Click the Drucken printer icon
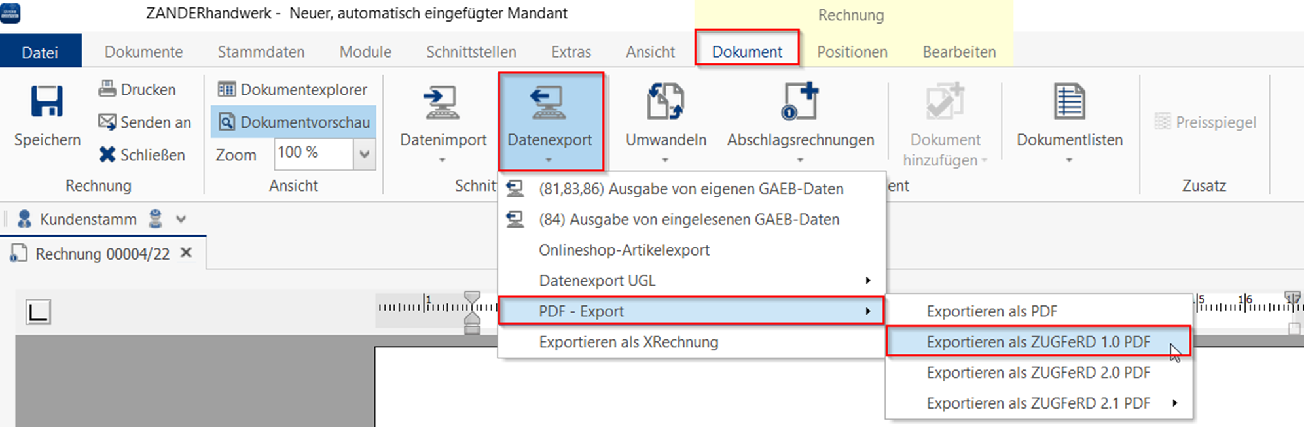 (x=107, y=89)
